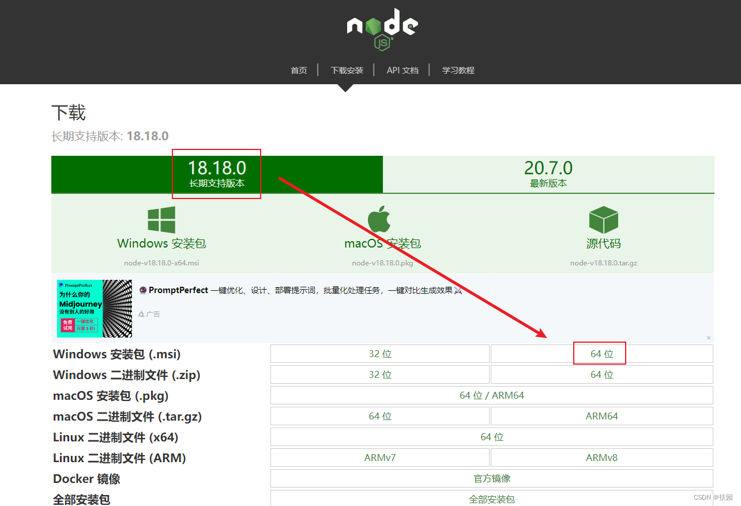The image size is (741, 506).
Task: Click the Docker 镜像 row label
Action: pos(86,478)
